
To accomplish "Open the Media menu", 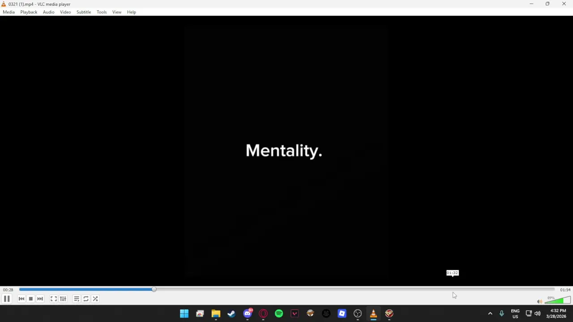I will tap(9, 12).
